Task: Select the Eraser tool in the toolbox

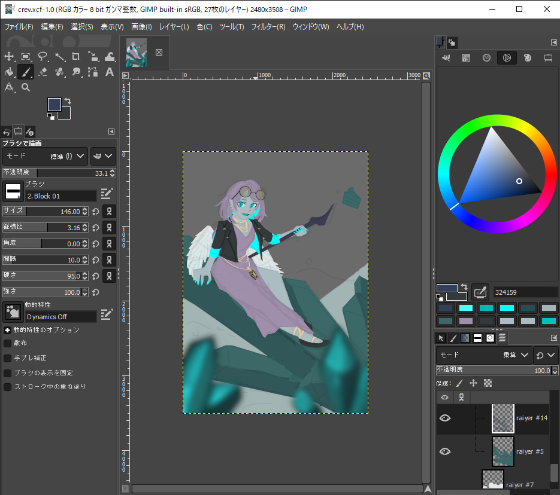Action: point(43,72)
